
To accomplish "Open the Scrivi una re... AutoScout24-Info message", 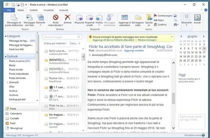I will (61, 52).
